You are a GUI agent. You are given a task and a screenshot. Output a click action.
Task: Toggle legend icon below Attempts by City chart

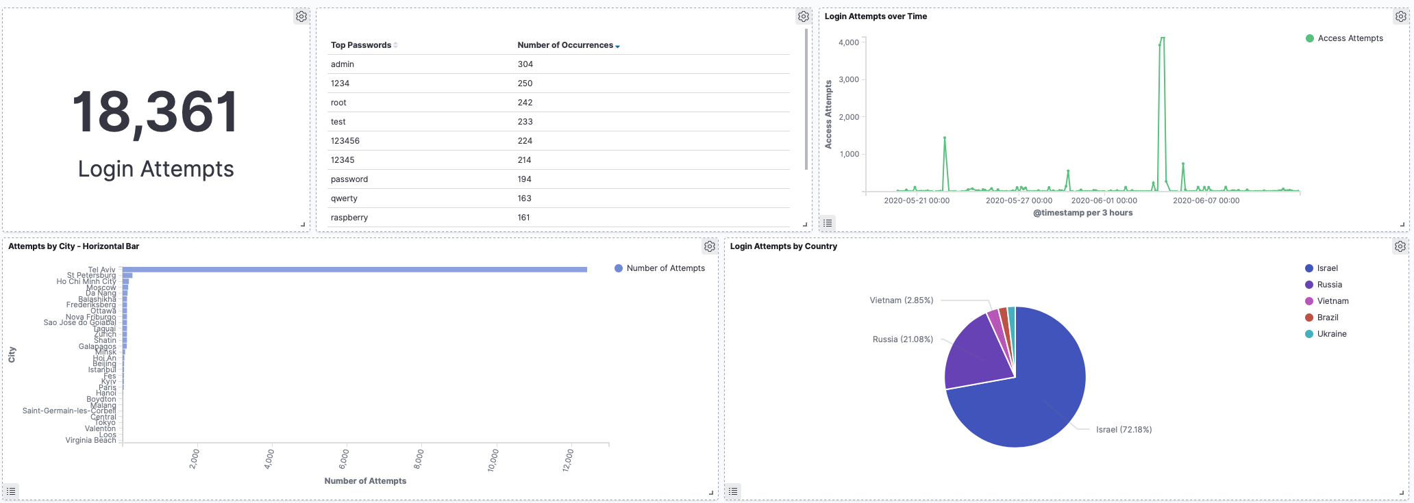pos(11,491)
